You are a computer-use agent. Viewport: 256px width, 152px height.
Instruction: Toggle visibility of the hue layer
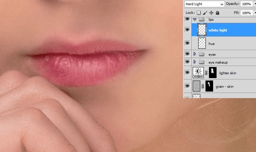[x=188, y=43]
